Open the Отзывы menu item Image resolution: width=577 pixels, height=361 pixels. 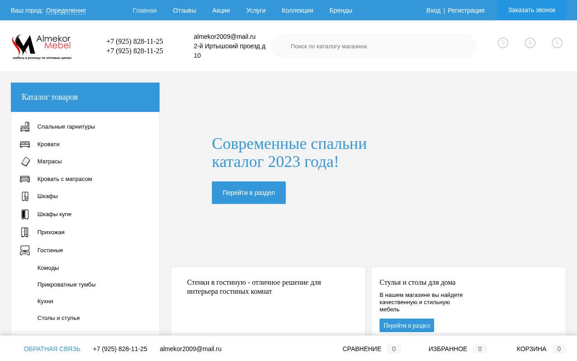click(x=184, y=10)
